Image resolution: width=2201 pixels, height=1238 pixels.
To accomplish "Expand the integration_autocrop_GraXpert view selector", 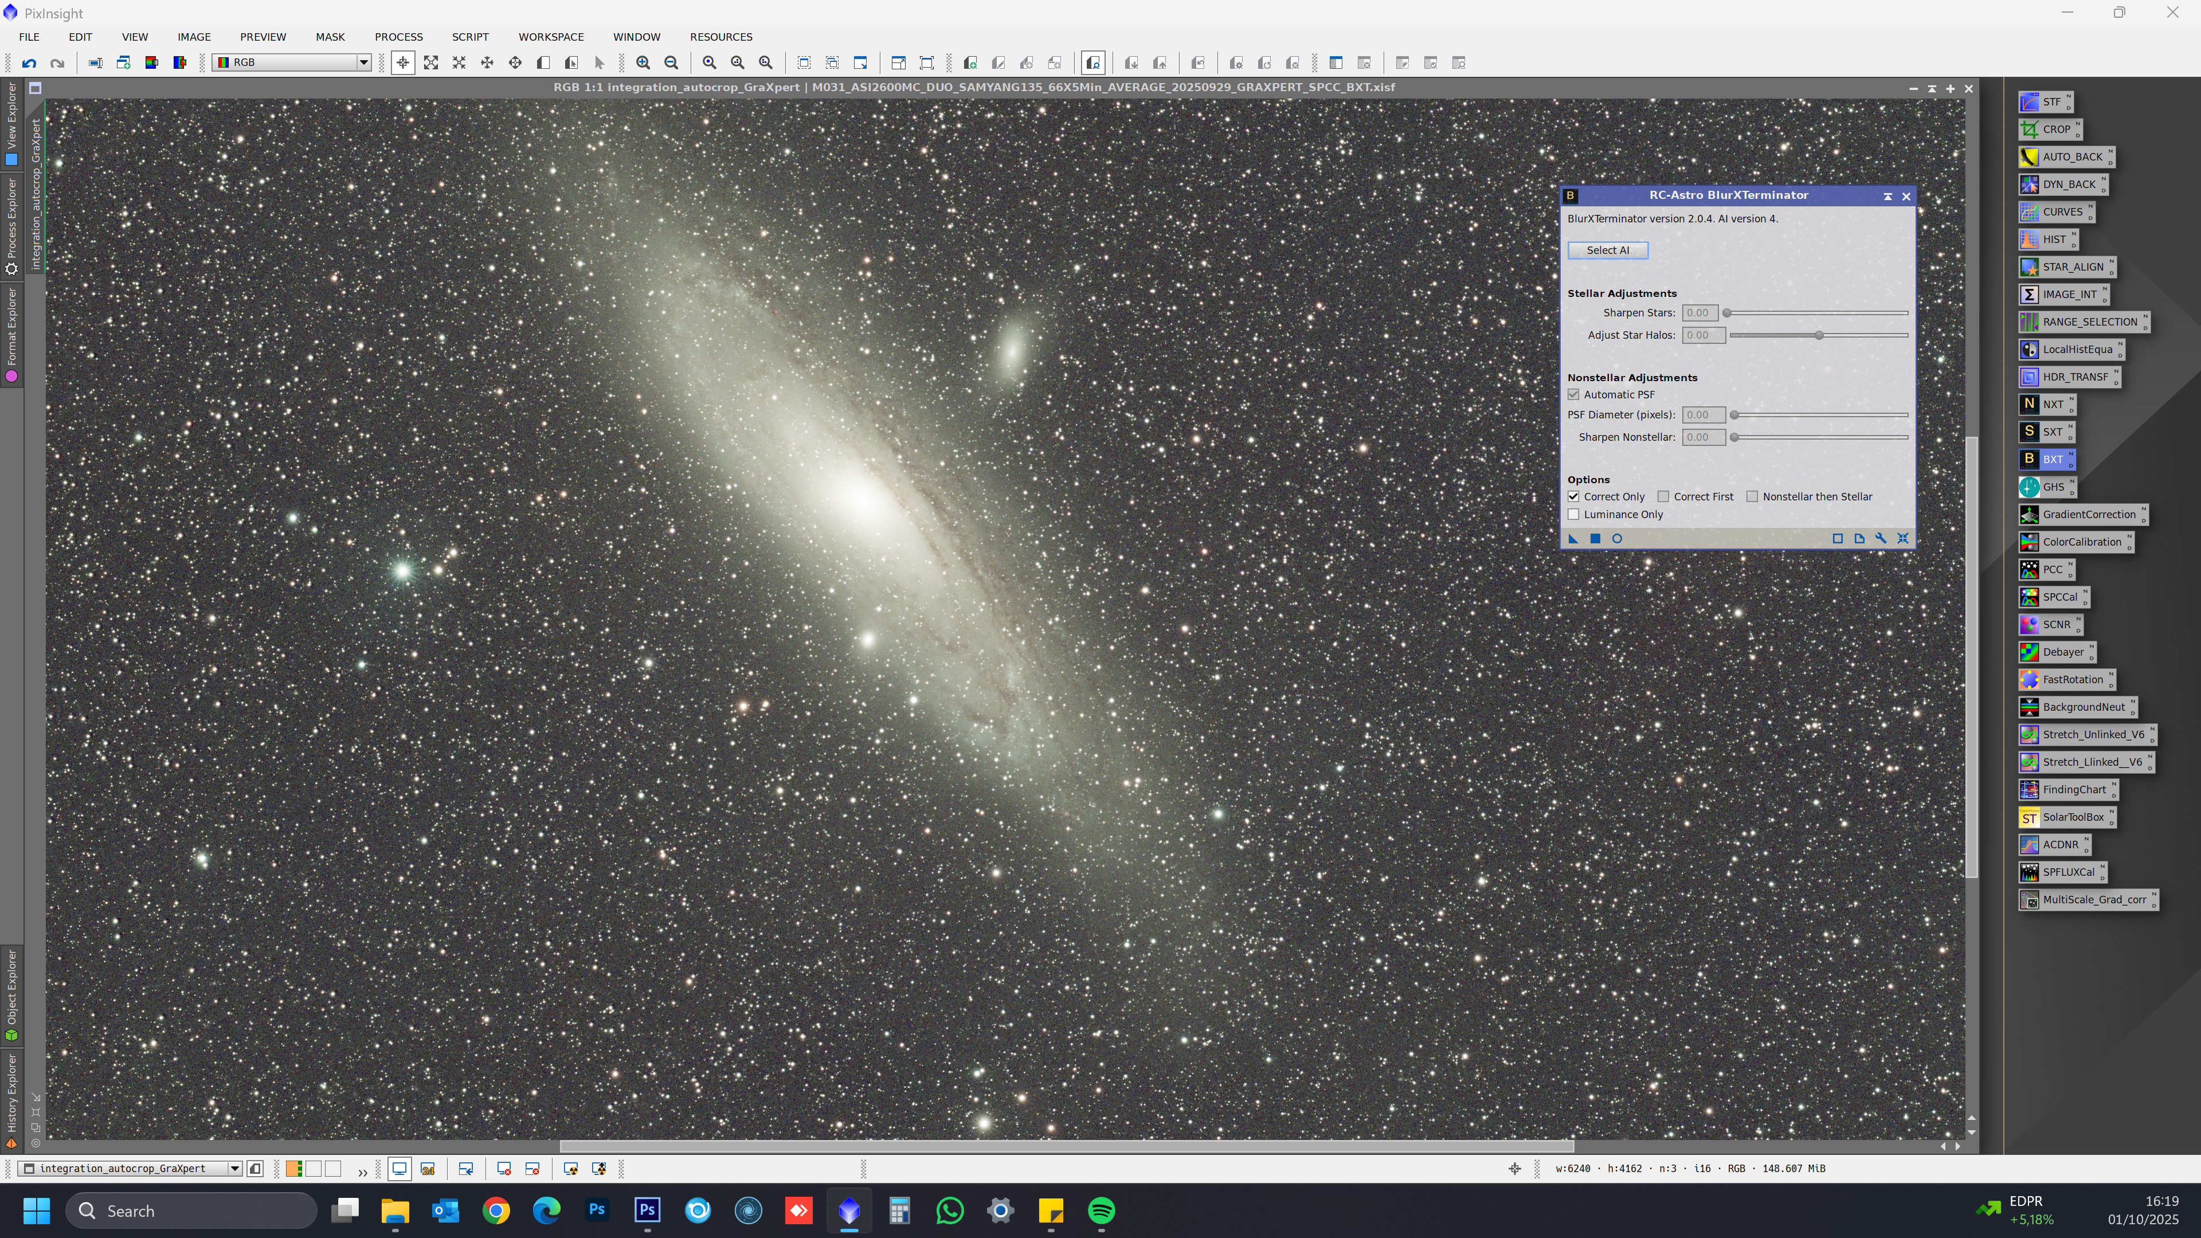I will tap(234, 1169).
